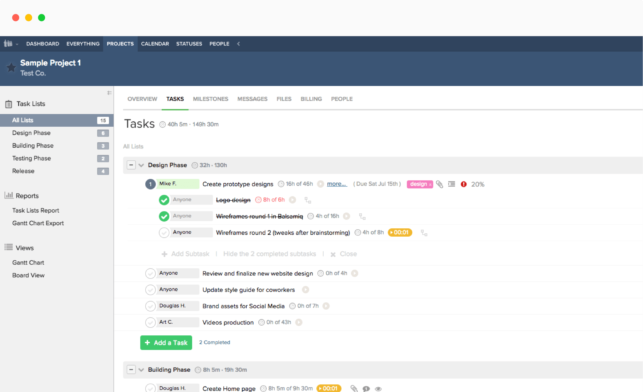Mark Wireframes round 2 as complete
Viewport: 643px width, 392px height.
(x=164, y=233)
